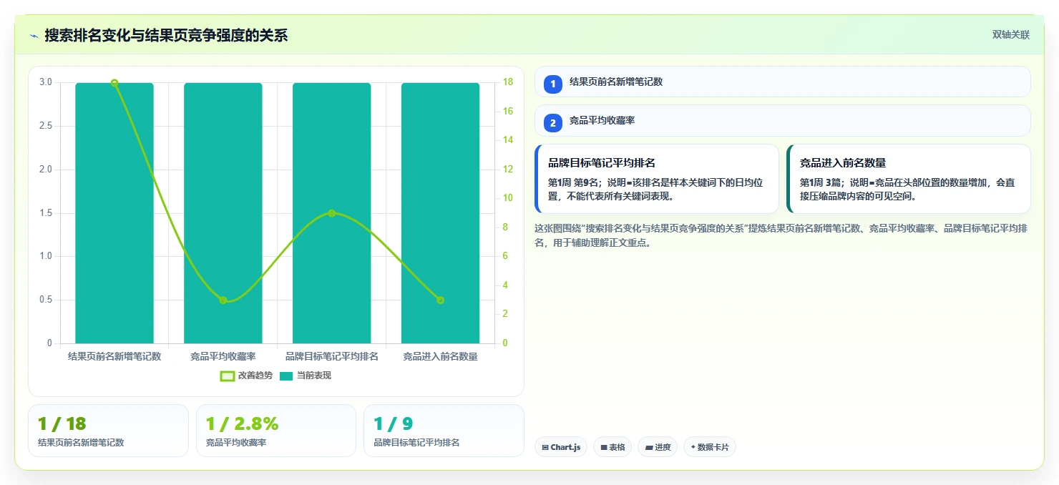Click the 数据卡片 tag chip
Viewport: 1059px width, 485px height.
tap(710, 447)
